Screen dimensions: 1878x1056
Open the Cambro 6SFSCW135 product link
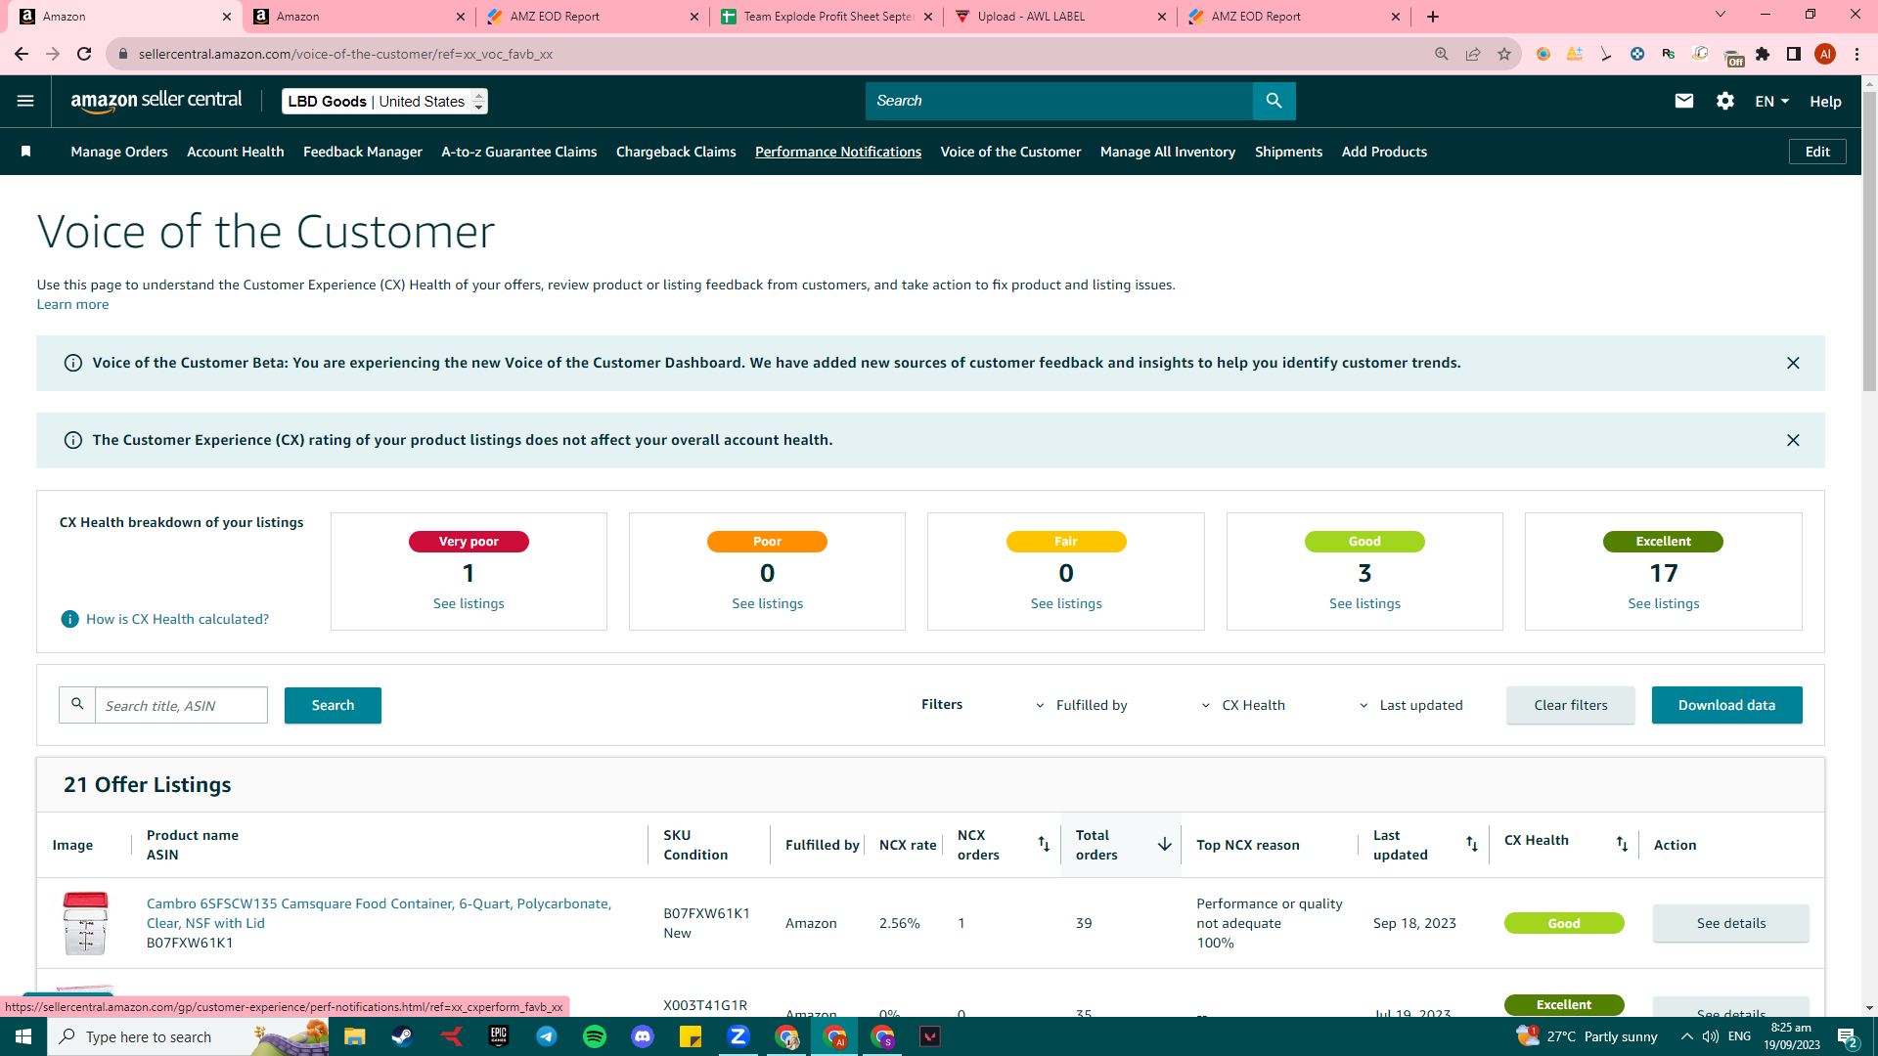coord(380,913)
